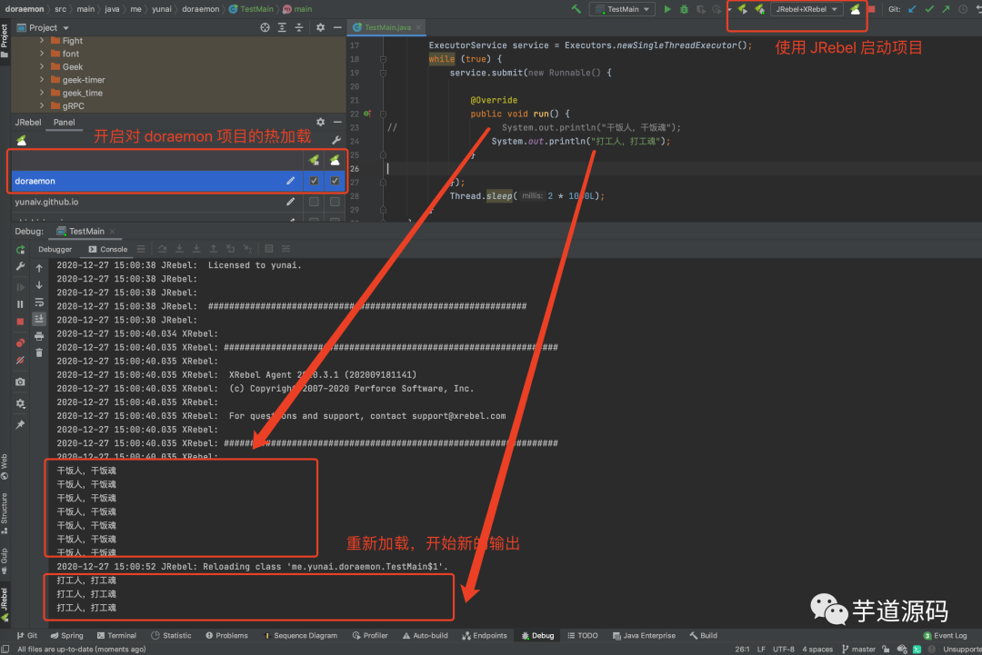This screenshot has width=982, height=655.
Task: Open Endpoints tool window
Action: [484, 636]
